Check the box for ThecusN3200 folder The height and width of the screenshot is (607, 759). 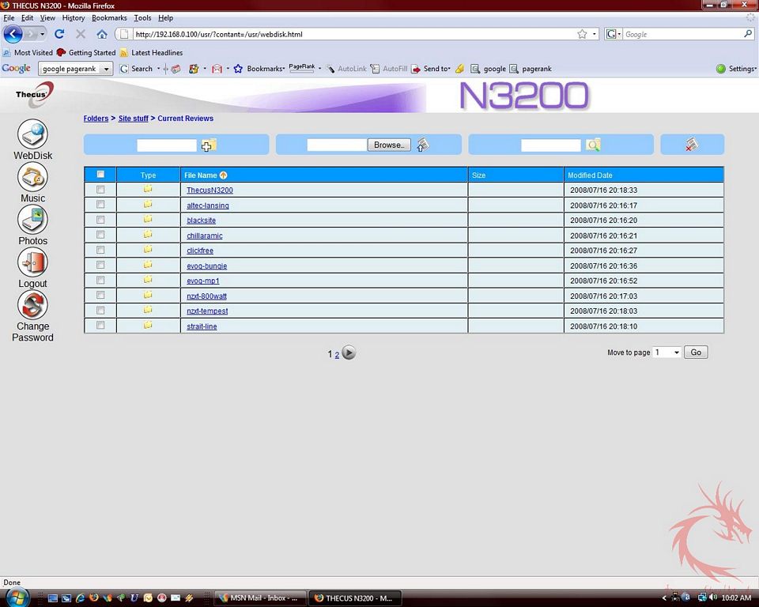point(100,189)
